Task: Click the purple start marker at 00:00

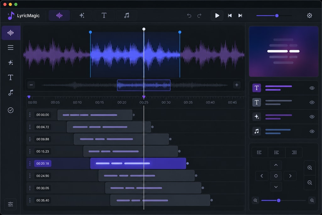Action: click(x=29, y=97)
